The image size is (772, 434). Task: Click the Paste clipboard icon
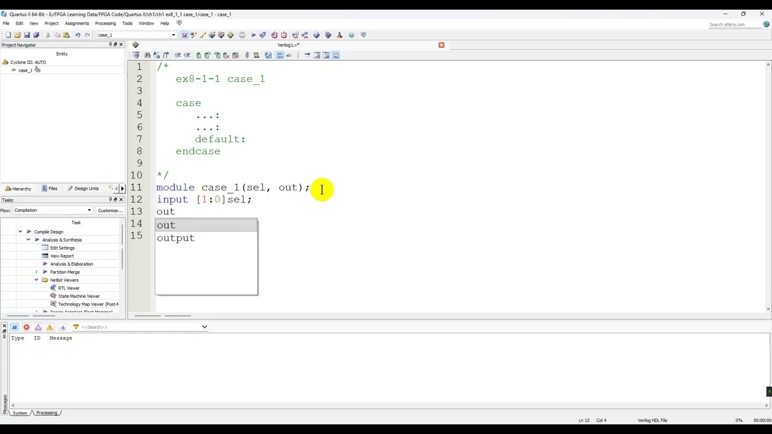tap(66, 35)
